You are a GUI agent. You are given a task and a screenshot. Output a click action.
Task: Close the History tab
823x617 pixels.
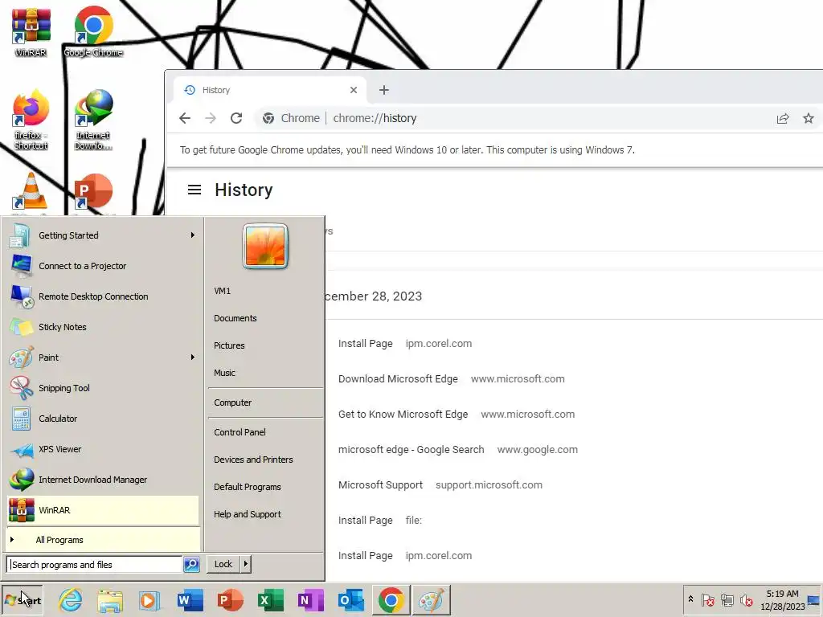(x=354, y=90)
